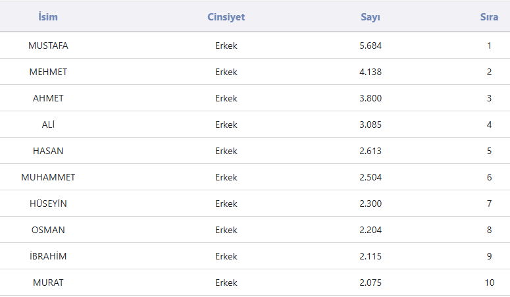This screenshot has width=510, height=297.
Task: Select the count value 4.138
Action: 370,72
